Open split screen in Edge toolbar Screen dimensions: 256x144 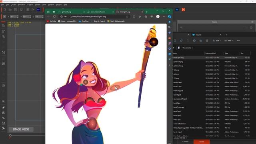[134, 16]
